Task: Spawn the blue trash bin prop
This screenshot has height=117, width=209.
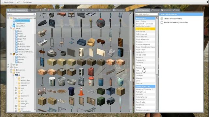Action: pos(72,91)
